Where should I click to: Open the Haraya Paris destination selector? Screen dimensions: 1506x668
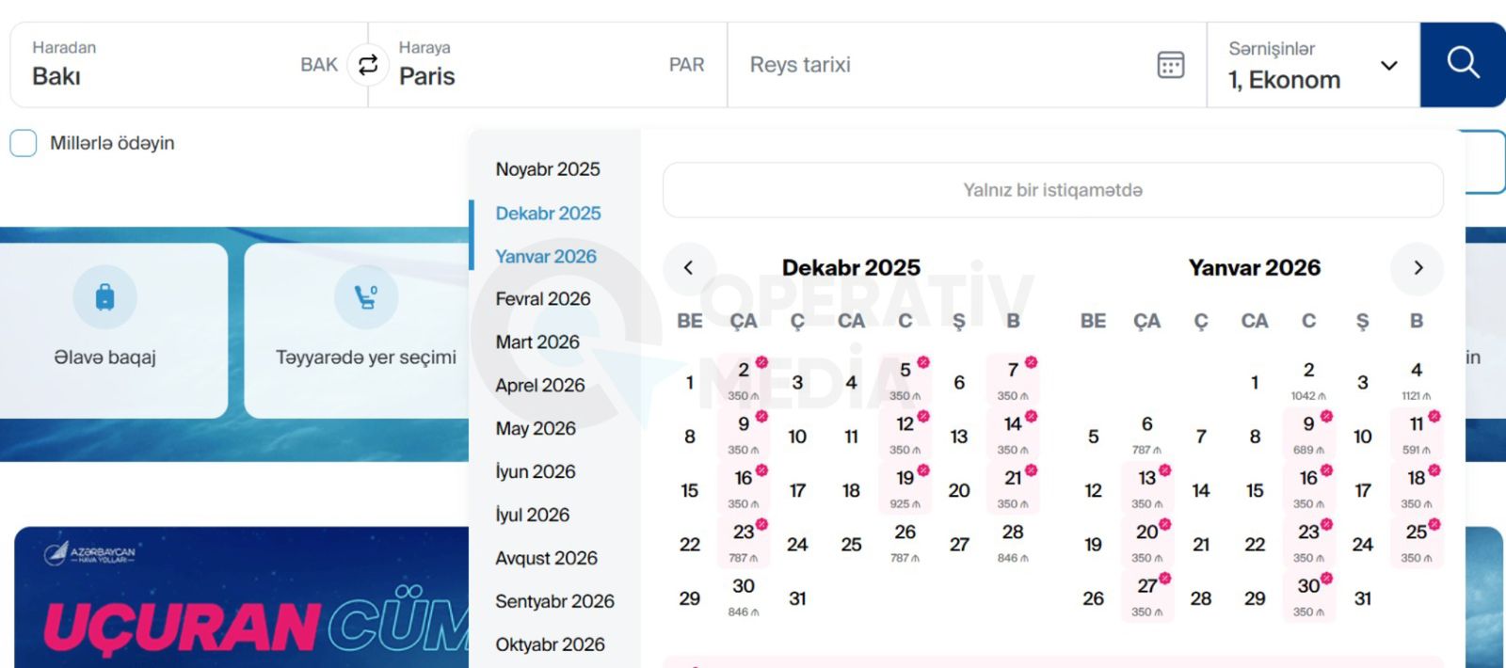click(x=546, y=65)
